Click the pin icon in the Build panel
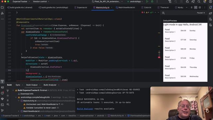Viewport: 213px width, 120px height. point(8,100)
